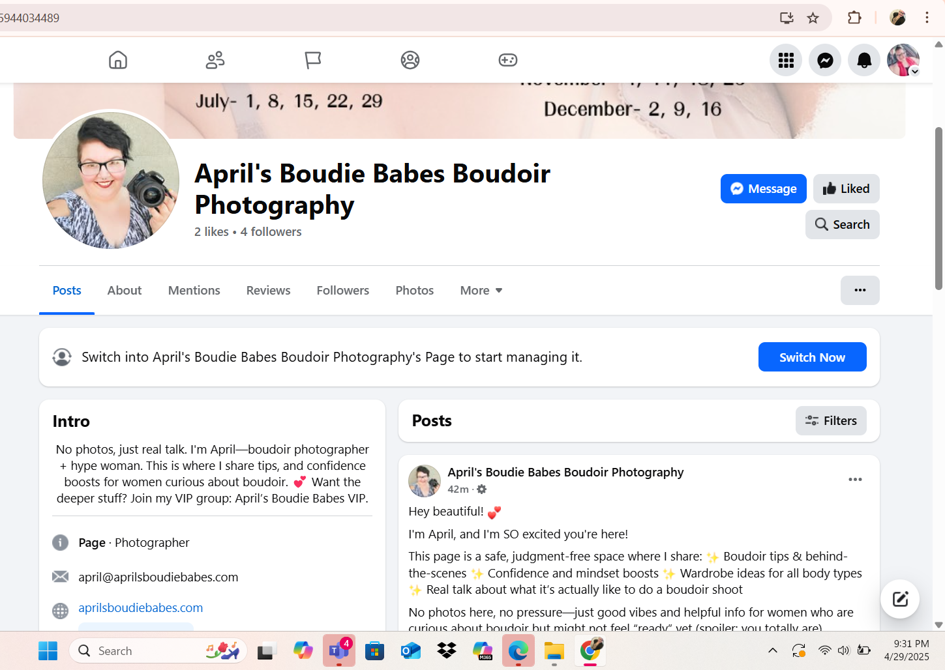The width and height of the screenshot is (945, 670).
Task: Open Messenger chats icon
Action: coord(825,61)
